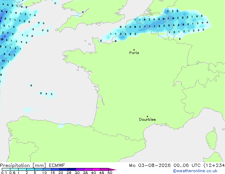Pick the 25–30 mm dark navy legend swatch

71,169
